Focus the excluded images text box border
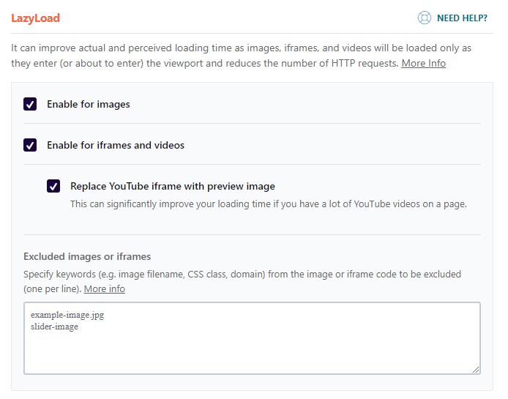The image size is (508, 399). [252, 338]
